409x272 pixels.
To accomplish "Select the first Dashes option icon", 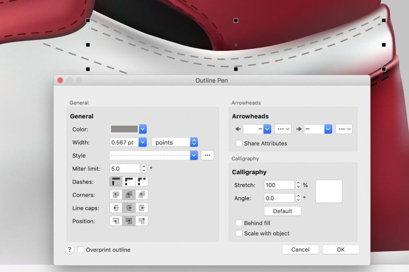I will 116,182.
